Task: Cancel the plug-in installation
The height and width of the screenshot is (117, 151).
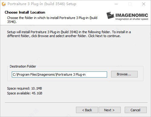Action: 136,110
